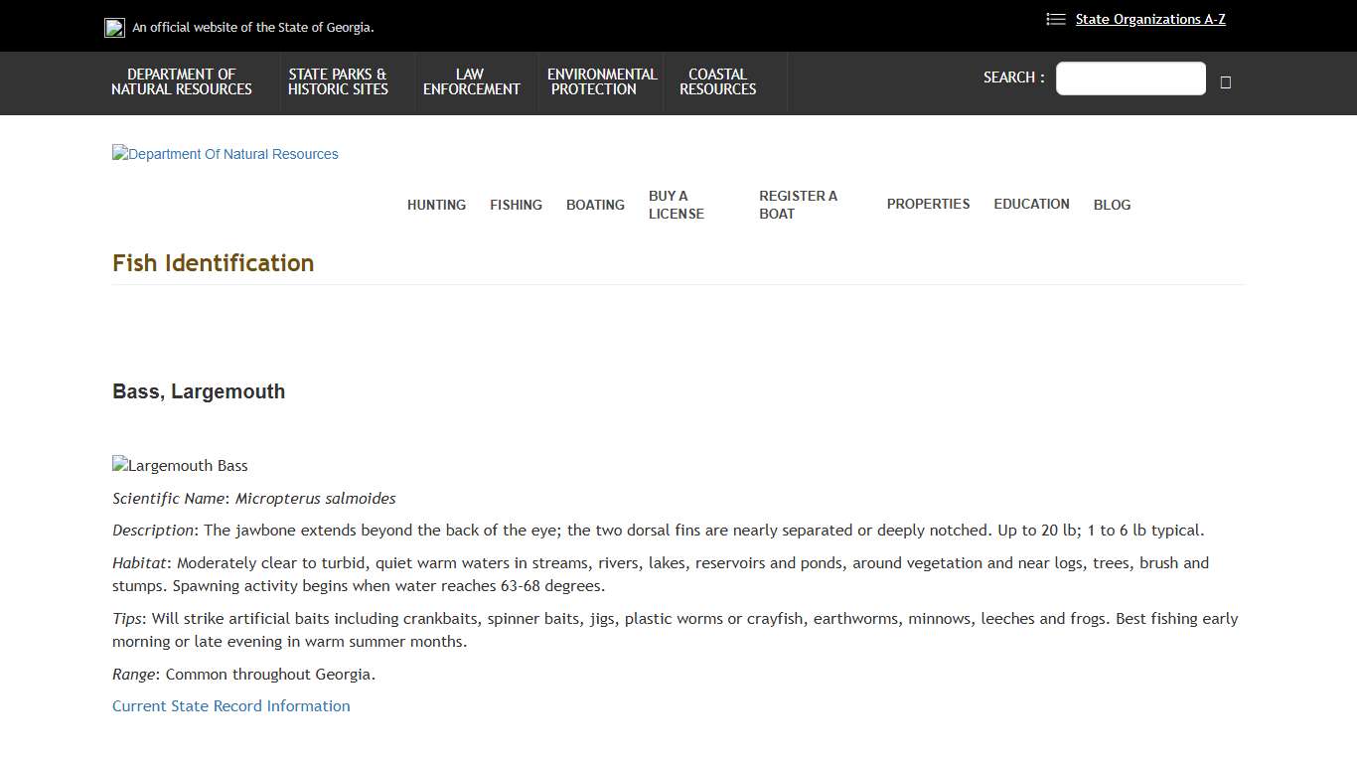
Task: Navigate to Properties menu
Action: [928, 204]
